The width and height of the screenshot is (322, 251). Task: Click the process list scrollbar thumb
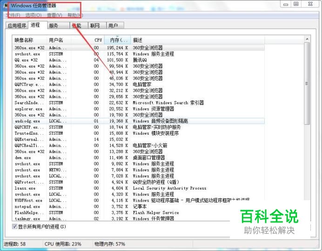click(x=307, y=83)
